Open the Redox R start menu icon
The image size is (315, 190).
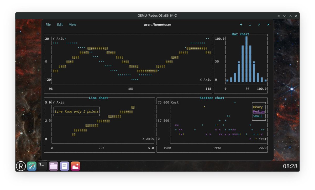pyautogui.click(x=21, y=166)
